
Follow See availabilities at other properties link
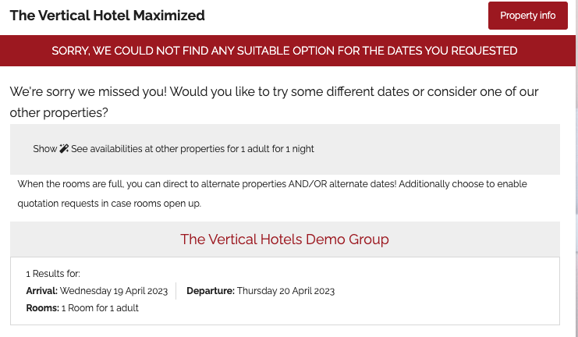[x=193, y=149]
